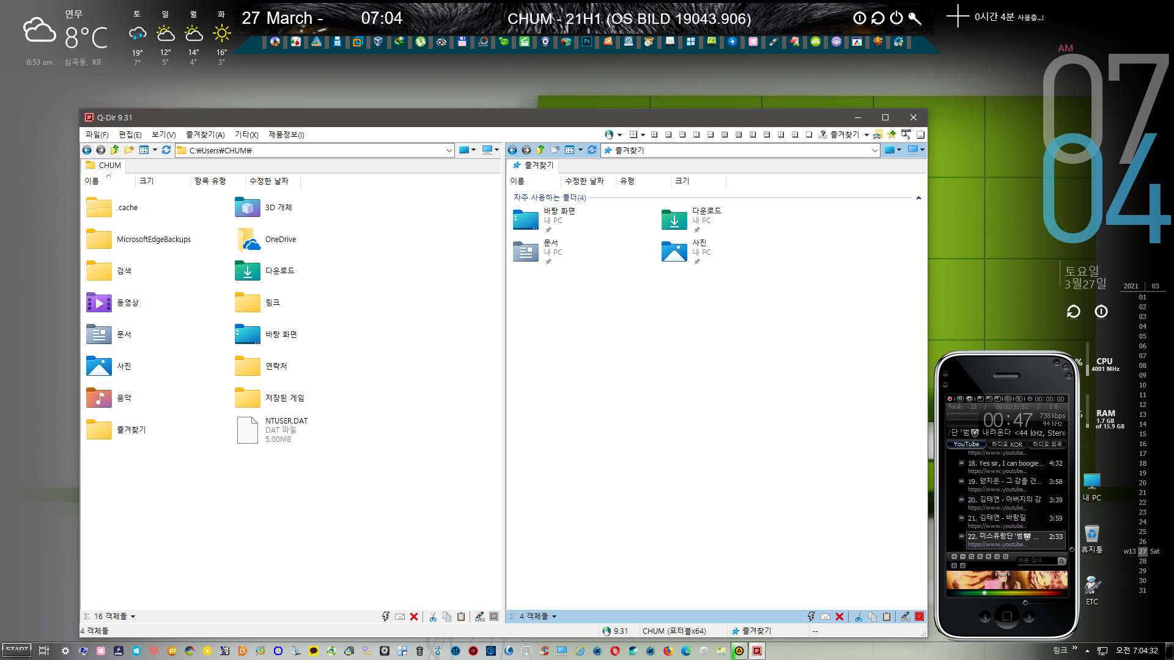Image resolution: width=1174 pixels, height=660 pixels.
Task: Open the 보기(V) menu
Action: click(164, 135)
